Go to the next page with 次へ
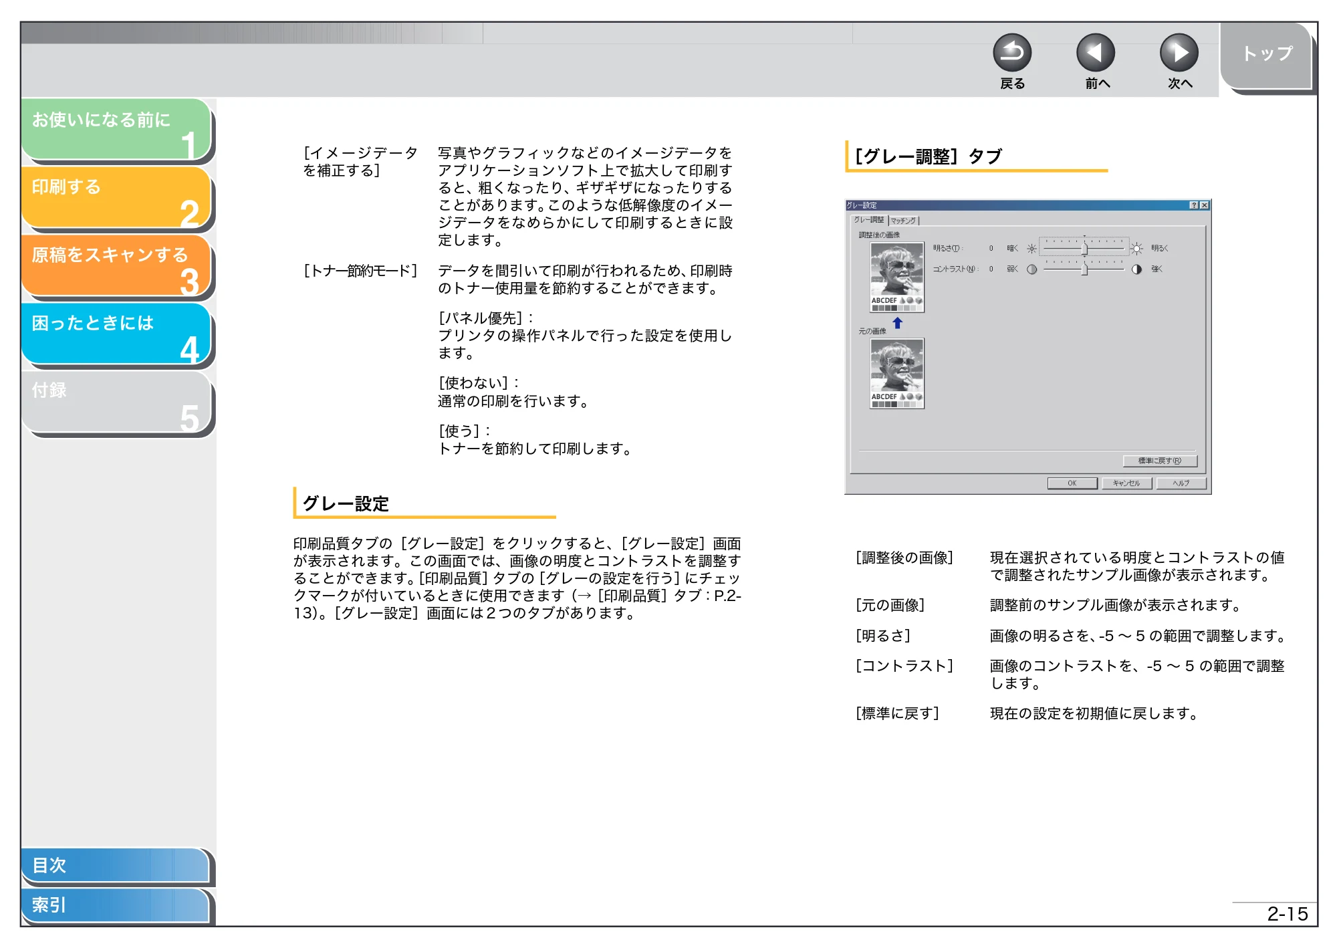The height and width of the screenshot is (946, 1337). coord(1179,53)
